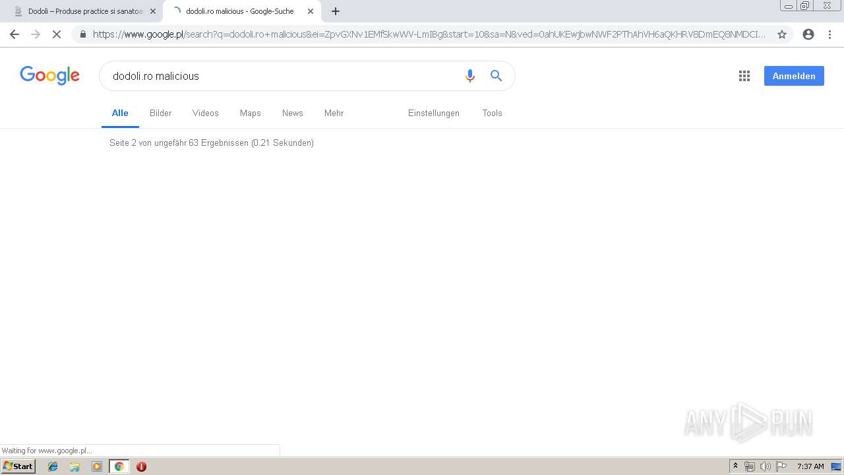Open a new tab with plus button
Viewport: 844px width, 475px height.
[x=336, y=11]
